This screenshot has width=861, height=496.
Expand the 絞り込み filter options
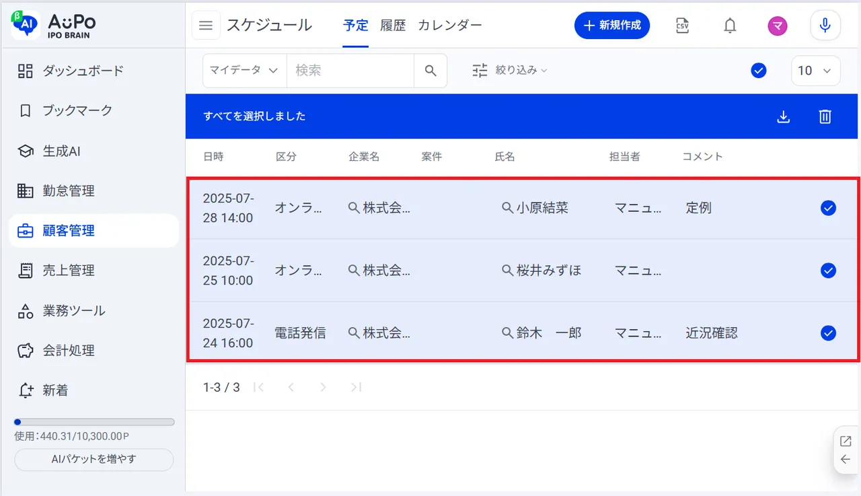tap(521, 70)
